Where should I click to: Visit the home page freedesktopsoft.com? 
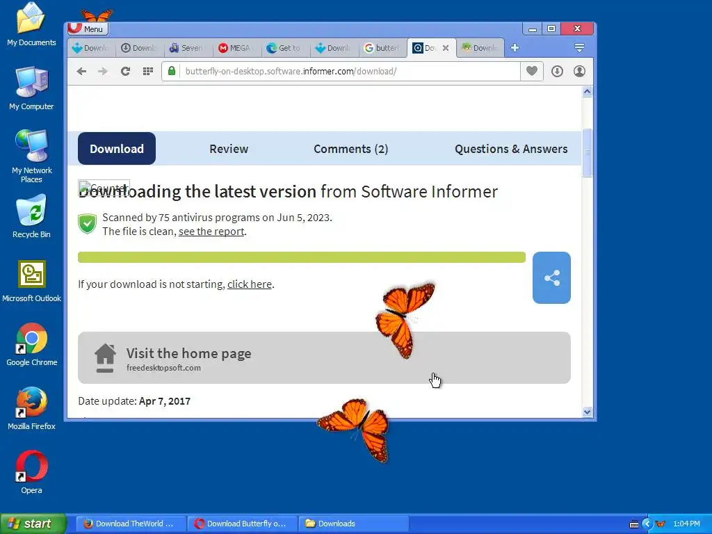(x=324, y=358)
